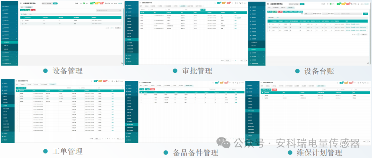Click green add button in 设备管理 toolbar
The width and height of the screenshot is (372, 158).
tap(22, 10)
